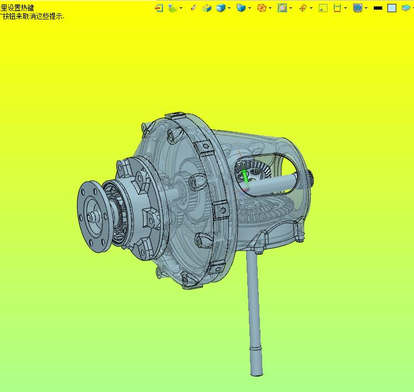Click the monitor display settings icon
Image resolution: width=414 pixels, height=392 pixels.
coord(357,8)
